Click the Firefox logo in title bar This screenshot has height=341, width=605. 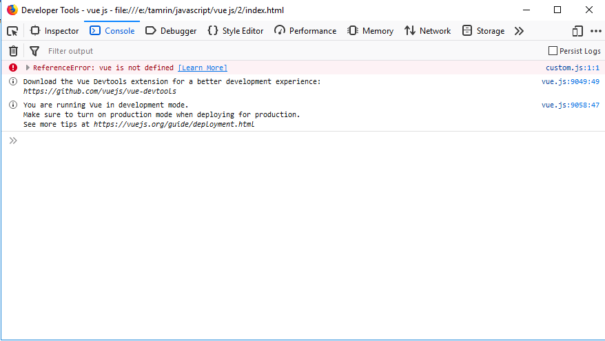click(12, 10)
